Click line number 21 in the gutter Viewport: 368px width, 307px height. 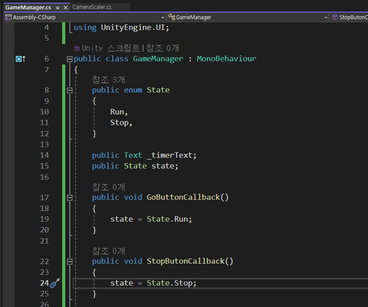click(x=44, y=241)
